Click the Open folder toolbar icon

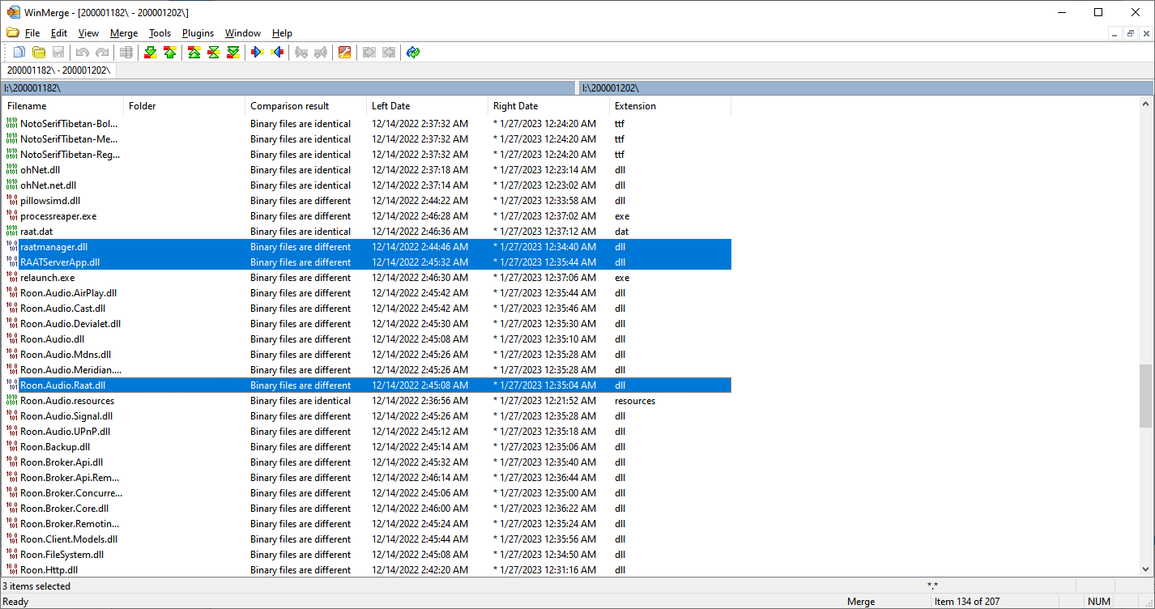pos(38,53)
